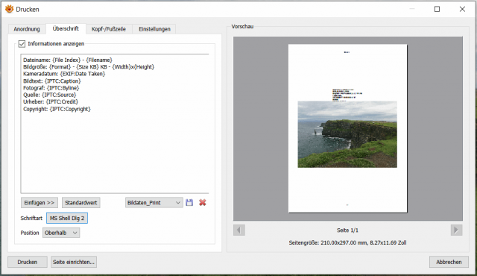Open the Bildaten_Print template dropdown
Screen dimensions: 477x276
pos(154,203)
